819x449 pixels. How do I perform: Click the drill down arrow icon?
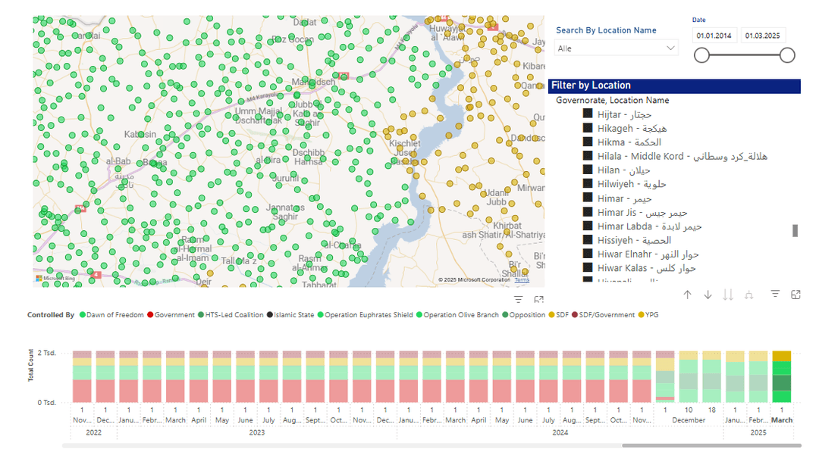click(708, 295)
